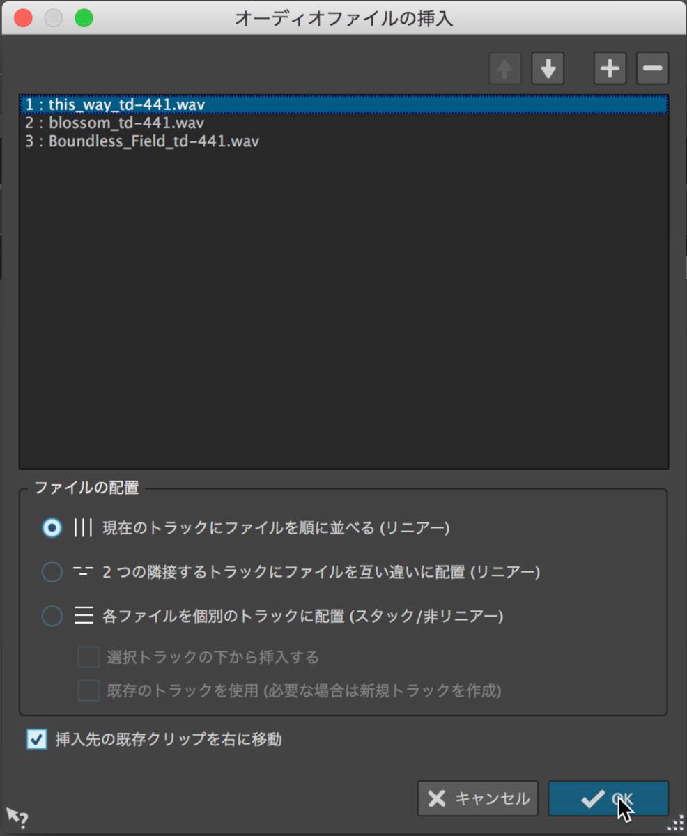Click the green zoom window button
Image resolution: width=687 pixels, height=836 pixels.
pyautogui.click(x=84, y=18)
